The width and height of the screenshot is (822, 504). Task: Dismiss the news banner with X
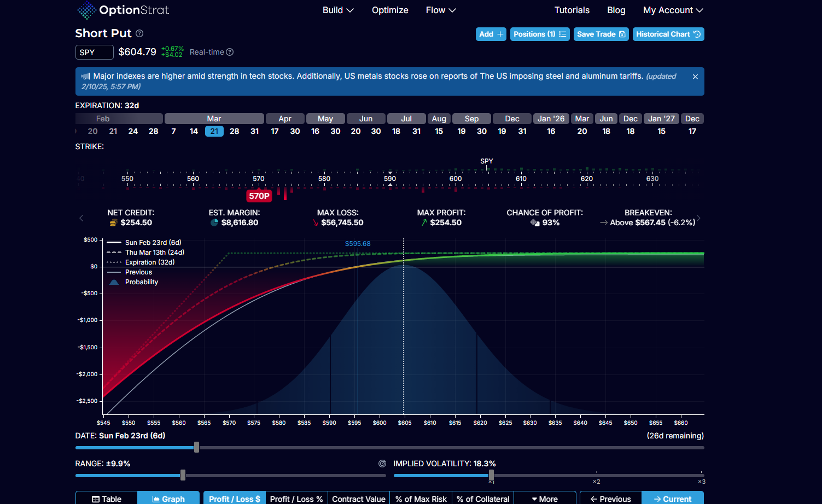695,77
